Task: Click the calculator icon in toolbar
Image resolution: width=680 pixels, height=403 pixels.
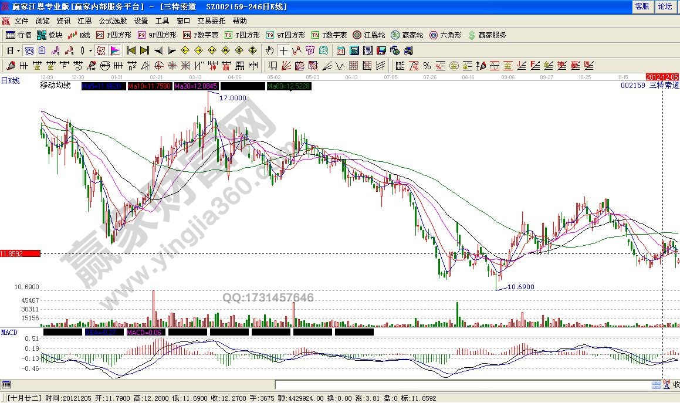Action: tap(355, 50)
